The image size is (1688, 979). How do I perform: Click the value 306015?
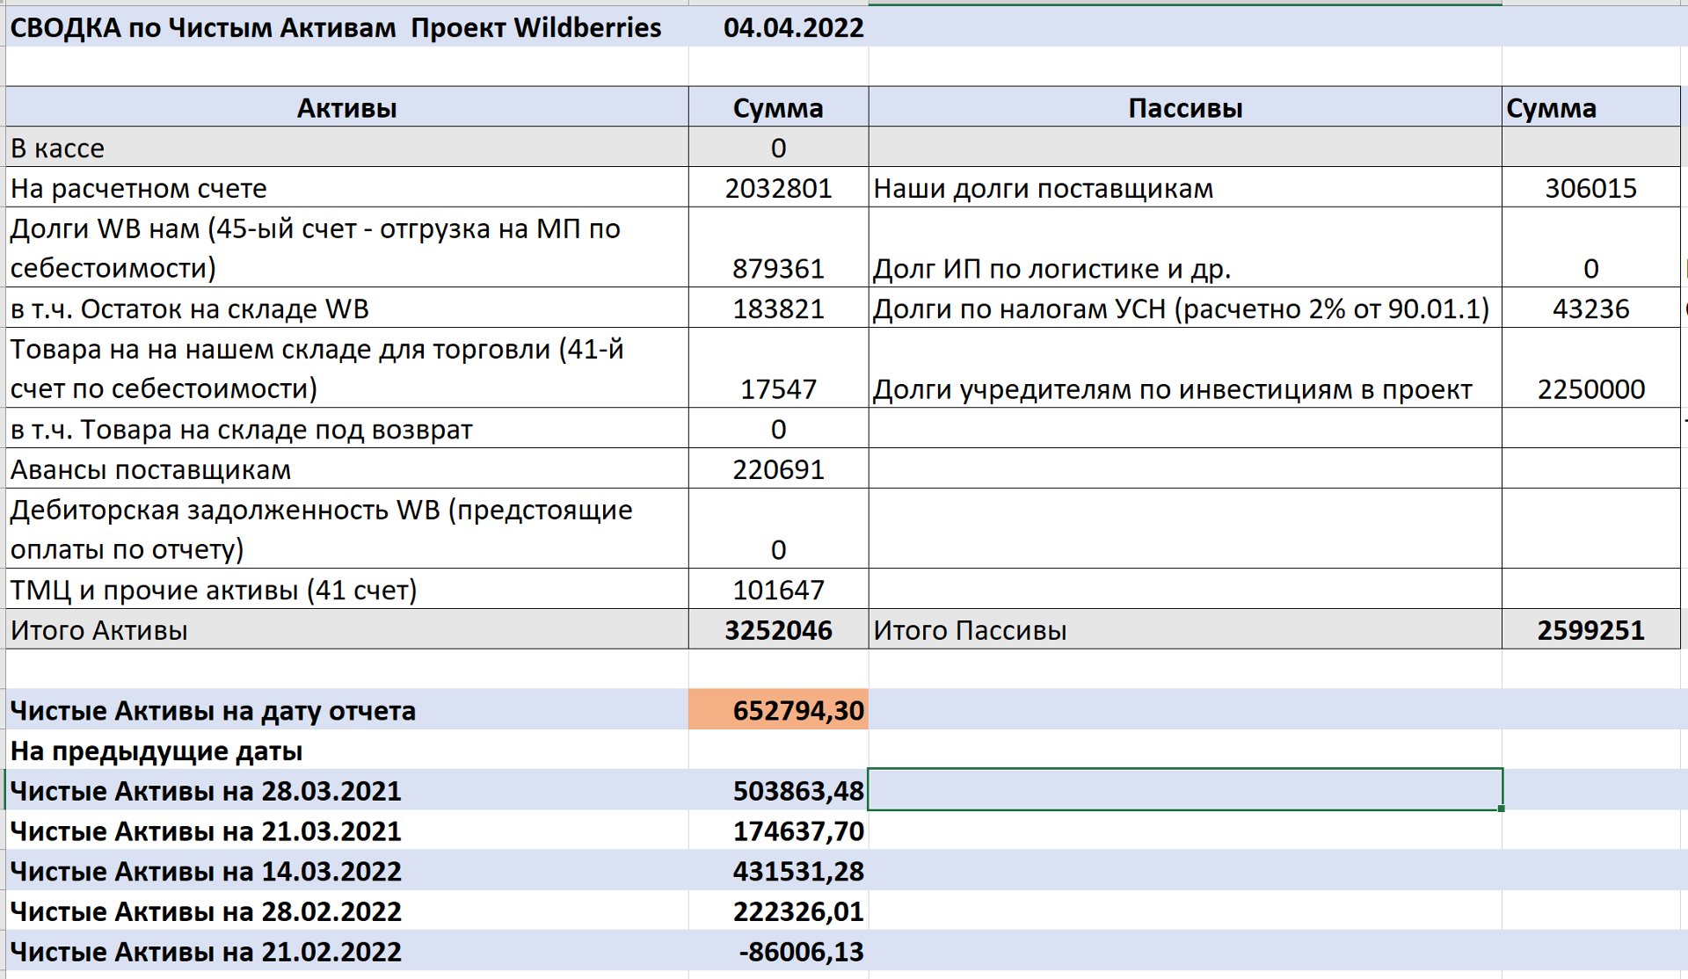1591,188
